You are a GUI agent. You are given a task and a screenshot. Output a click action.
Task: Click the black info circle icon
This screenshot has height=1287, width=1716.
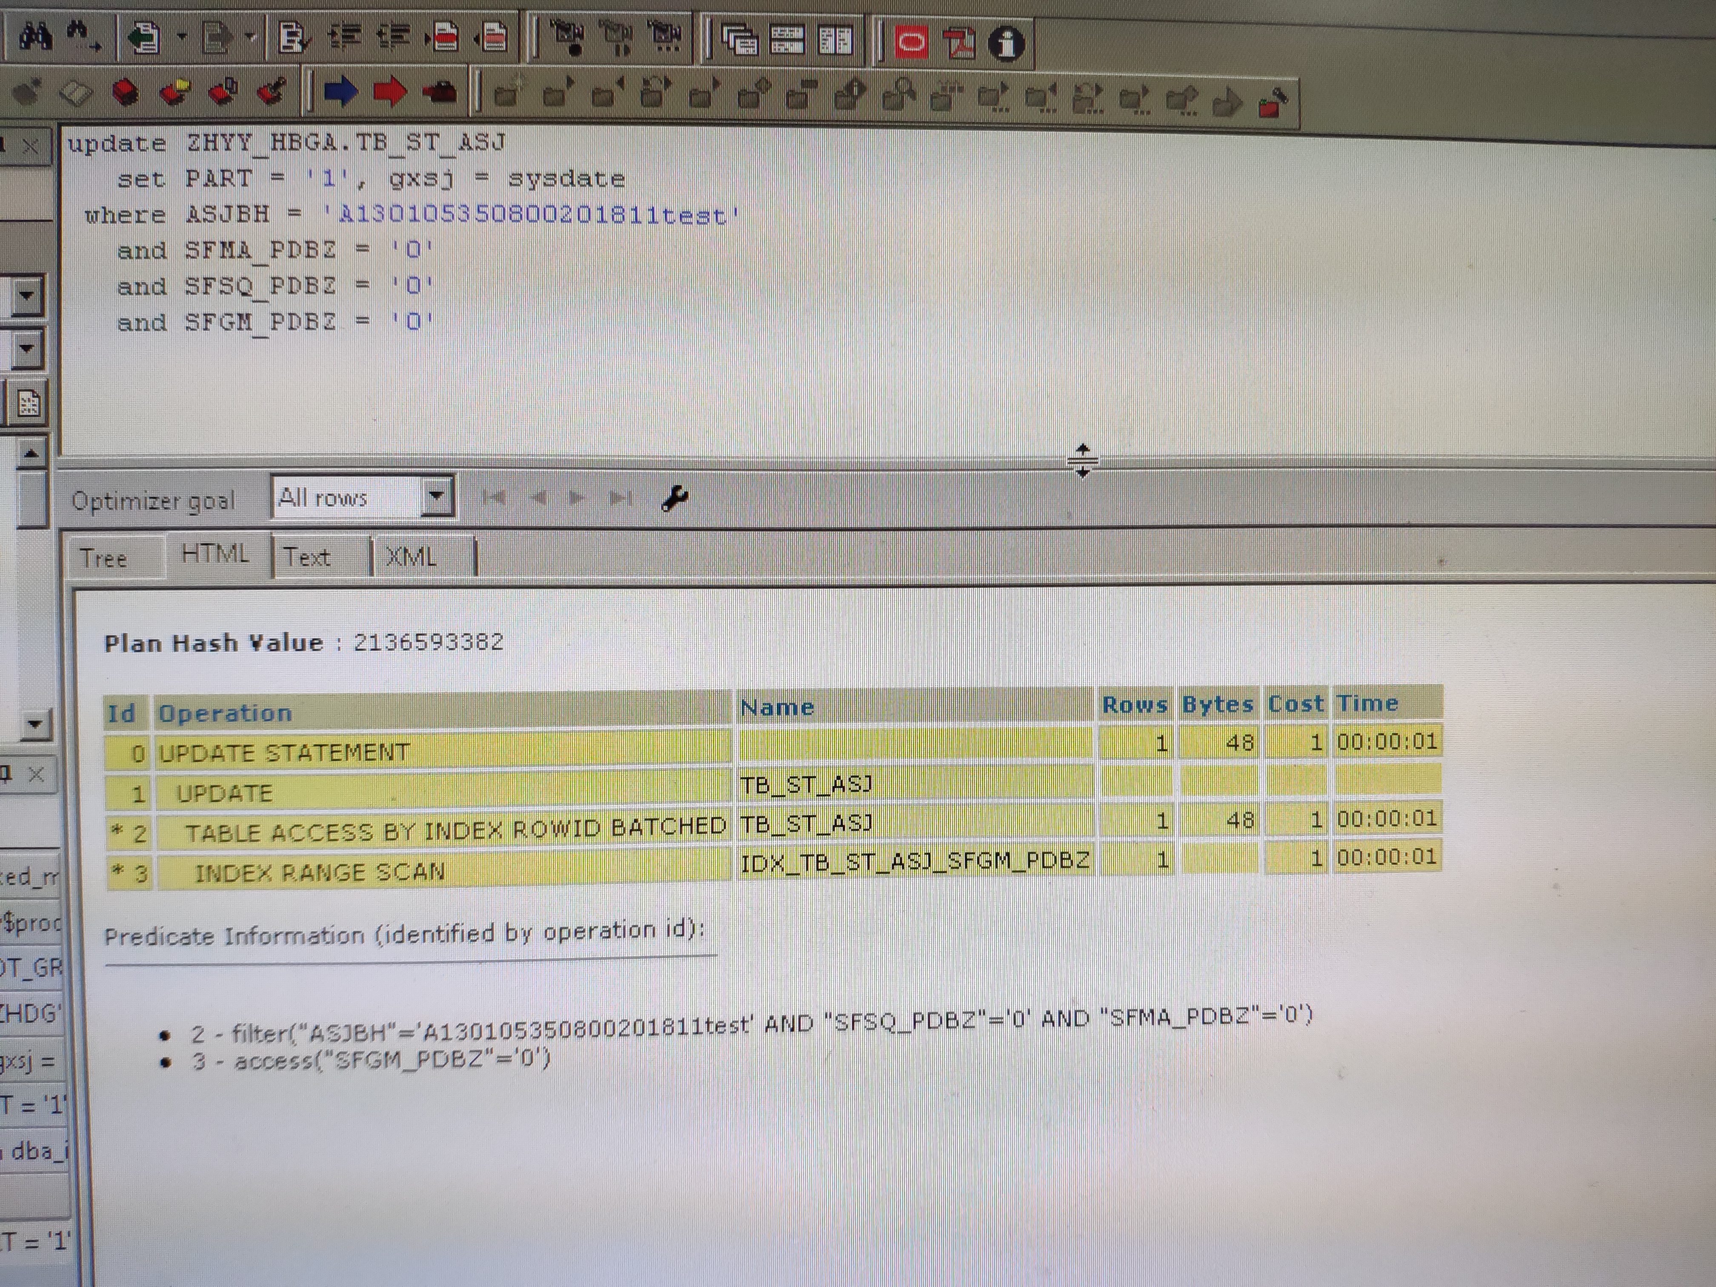(1006, 43)
